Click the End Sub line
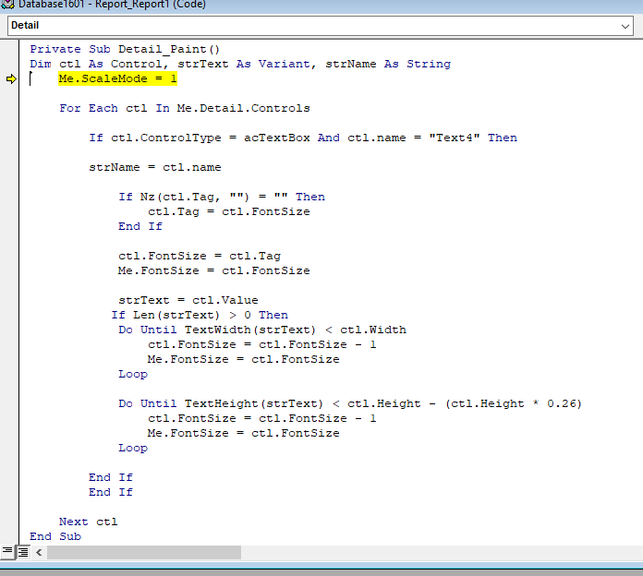The image size is (643, 576). pyautogui.click(x=55, y=536)
